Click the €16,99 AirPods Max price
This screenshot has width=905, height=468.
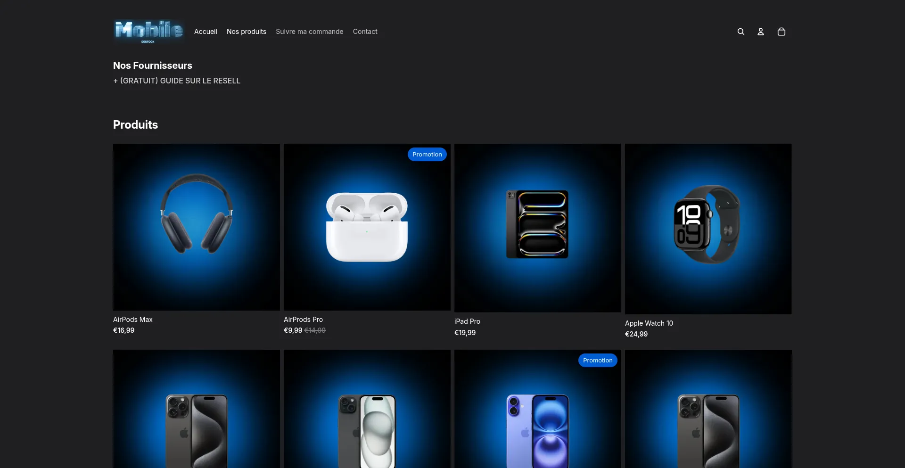coord(123,330)
